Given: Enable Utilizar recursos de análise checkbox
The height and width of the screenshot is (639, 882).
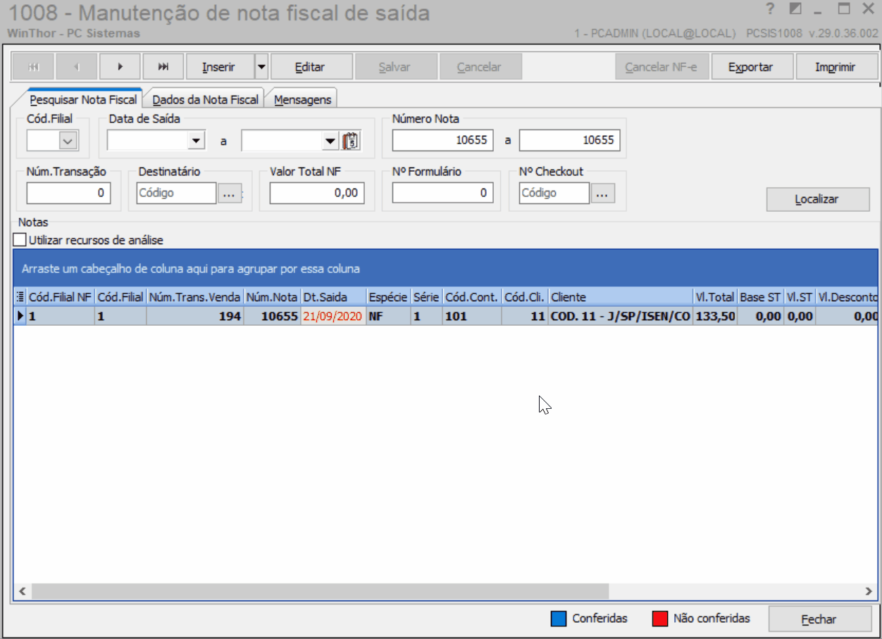Looking at the screenshot, I should (20, 240).
